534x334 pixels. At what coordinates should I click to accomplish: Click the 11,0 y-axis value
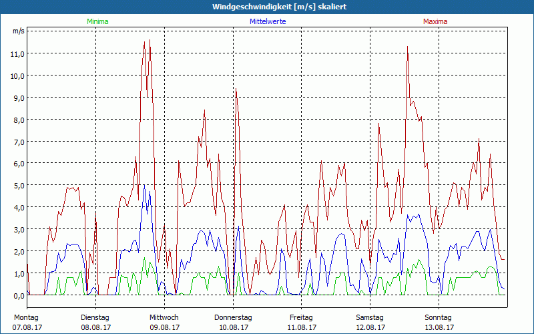pos(18,54)
